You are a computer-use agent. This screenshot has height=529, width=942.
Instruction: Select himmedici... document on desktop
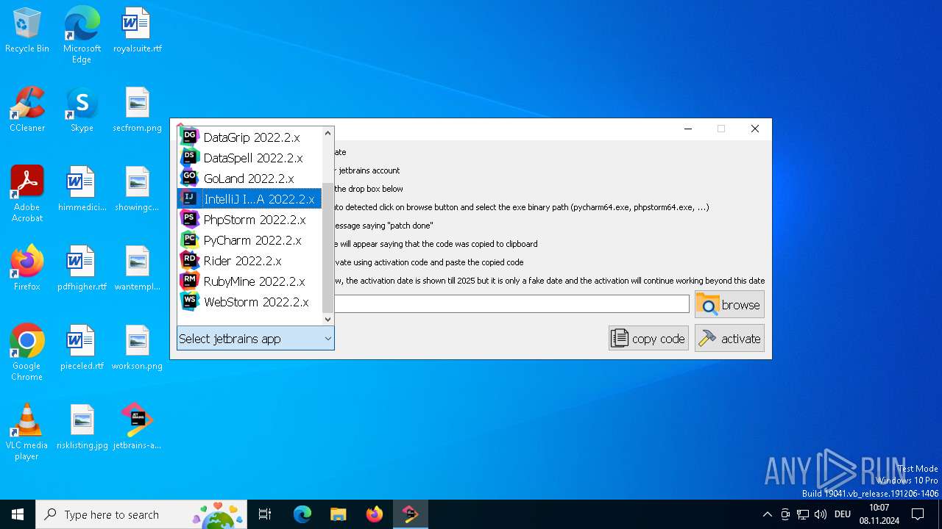[x=82, y=189]
